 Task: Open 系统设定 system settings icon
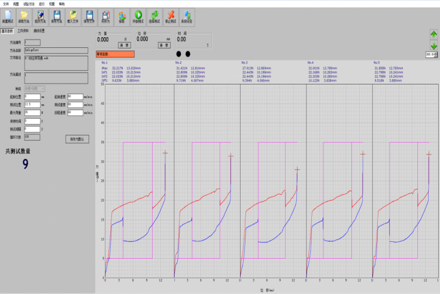(187, 16)
